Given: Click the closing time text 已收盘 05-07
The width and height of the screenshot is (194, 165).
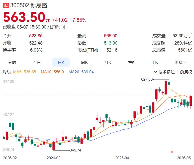Looking at the screenshot, I should point(15,27).
